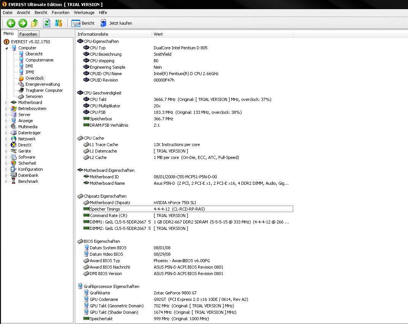Image resolution: width=408 pixels, height=324 pixels.
Task: Collapse the Computer tree node
Action: [6, 48]
